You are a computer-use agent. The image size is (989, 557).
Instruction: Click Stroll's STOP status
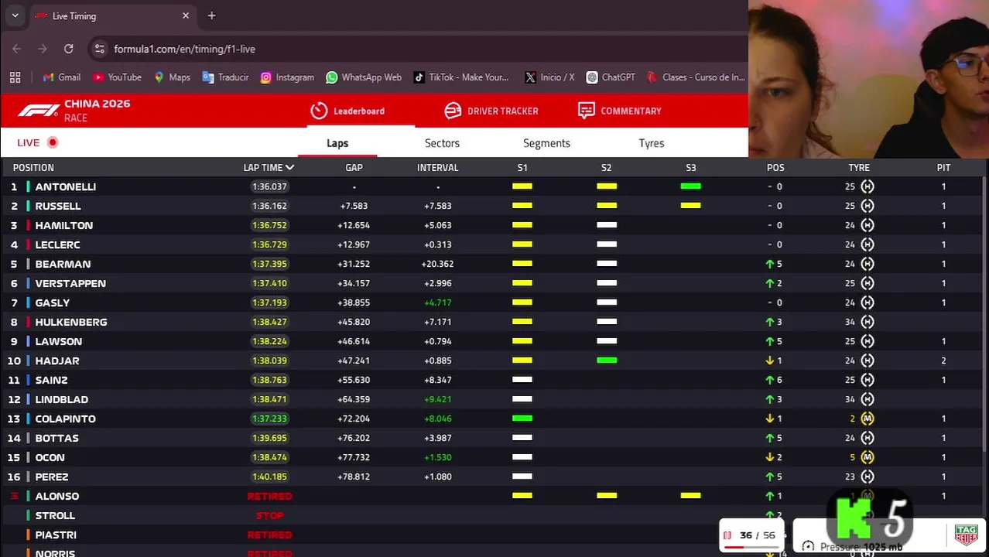coord(269,515)
